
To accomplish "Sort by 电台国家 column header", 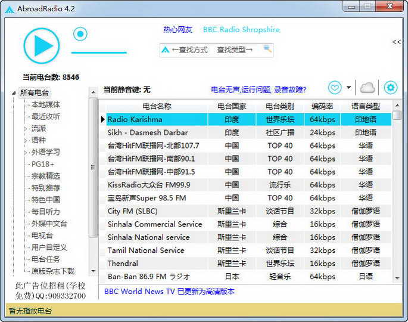I will (232, 106).
